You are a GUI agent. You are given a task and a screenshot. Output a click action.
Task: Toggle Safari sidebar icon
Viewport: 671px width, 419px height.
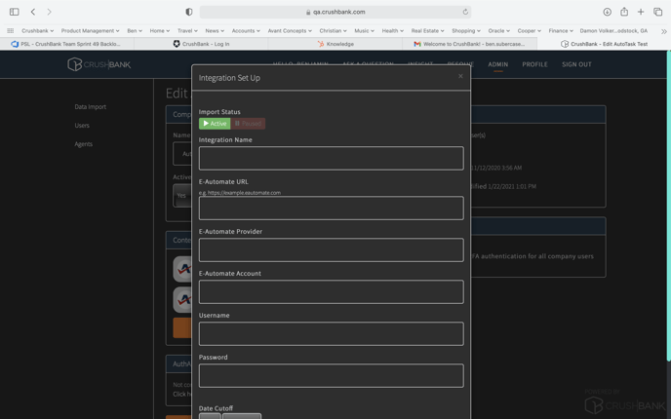click(14, 12)
